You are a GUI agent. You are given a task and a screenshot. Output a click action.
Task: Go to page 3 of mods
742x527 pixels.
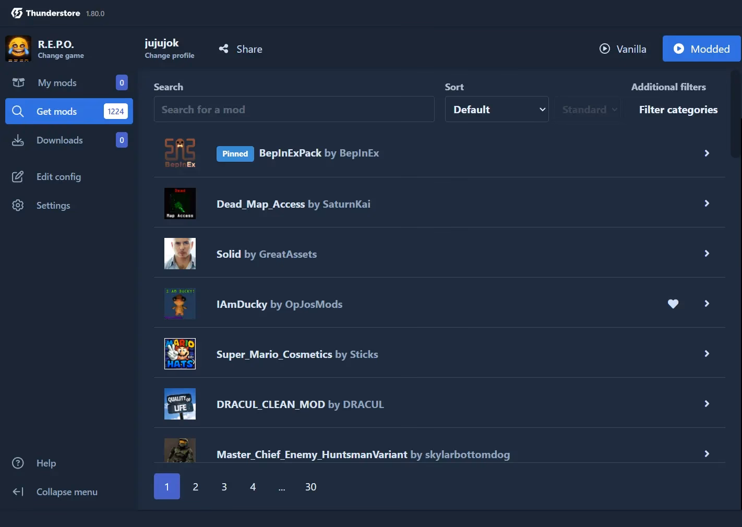point(224,486)
